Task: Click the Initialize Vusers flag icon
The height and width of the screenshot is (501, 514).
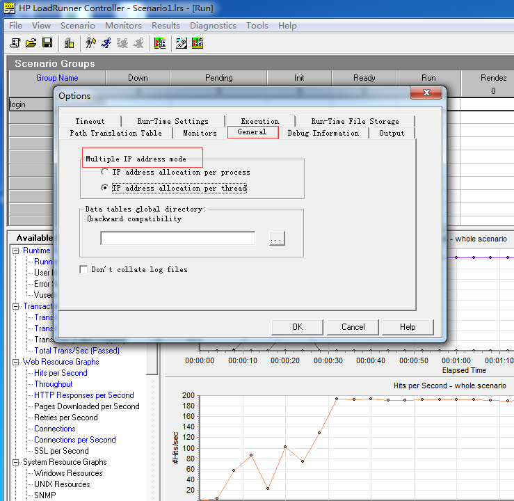Action: [x=91, y=43]
